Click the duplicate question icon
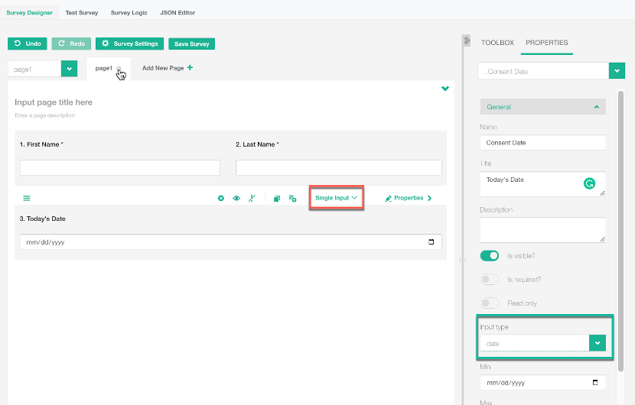 pyautogui.click(x=277, y=199)
